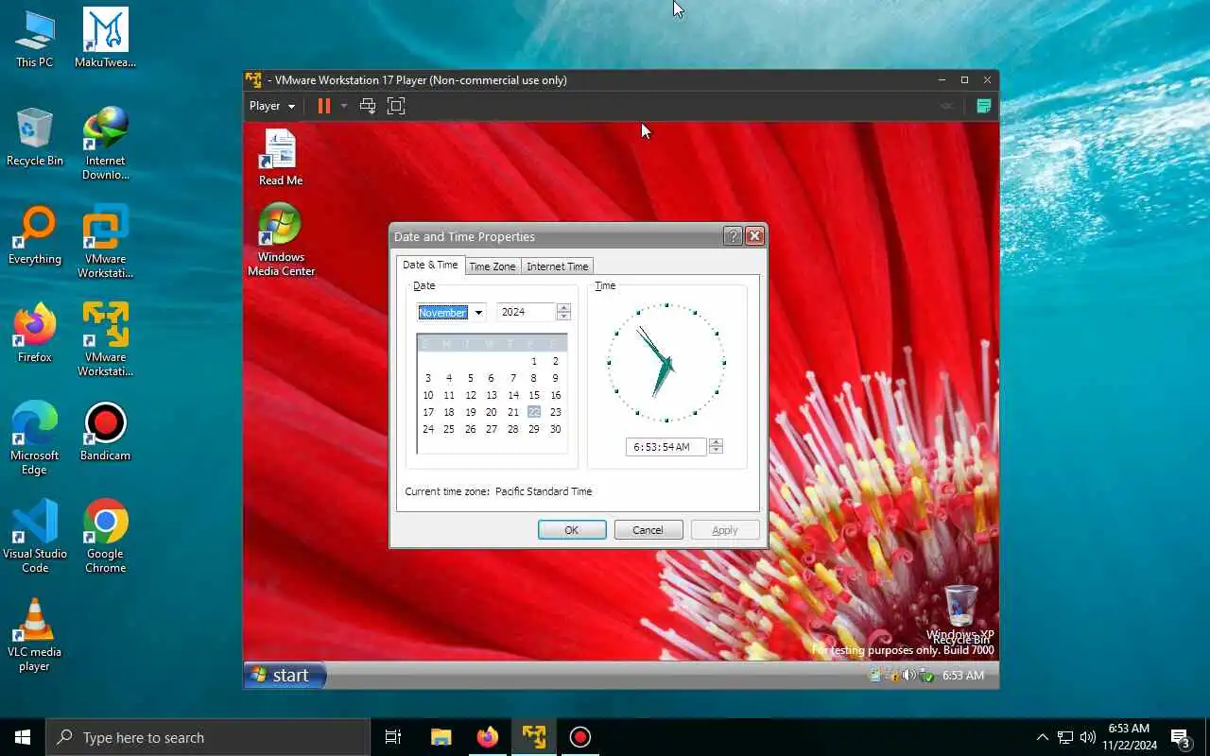Screen dimensions: 1210x756
Task: Click the VMware logo in window title bar
Action: 253,80
